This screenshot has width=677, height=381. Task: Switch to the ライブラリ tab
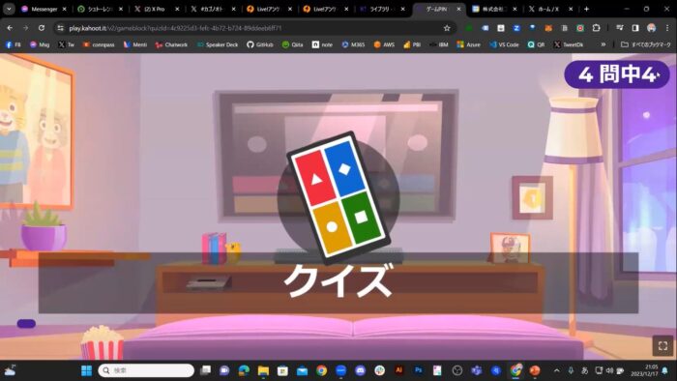click(383, 9)
